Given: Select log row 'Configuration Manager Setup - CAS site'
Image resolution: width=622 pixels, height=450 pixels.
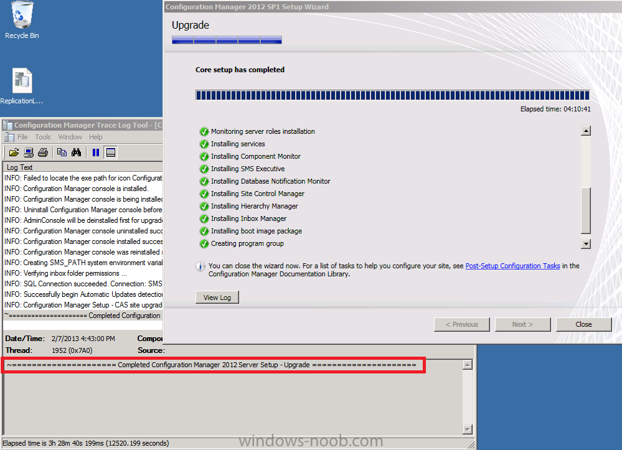Looking at the screenshot, I should click(83, 305).
